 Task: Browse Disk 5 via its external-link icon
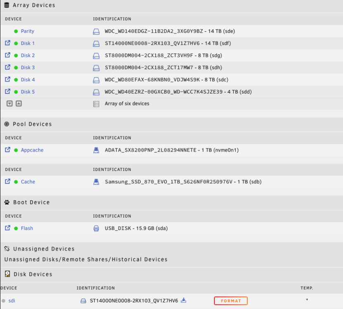point(8,91)
